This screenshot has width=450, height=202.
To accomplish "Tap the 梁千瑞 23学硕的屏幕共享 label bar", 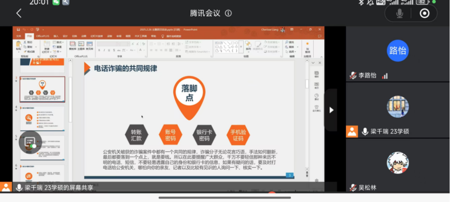I will tap(58, 188).
